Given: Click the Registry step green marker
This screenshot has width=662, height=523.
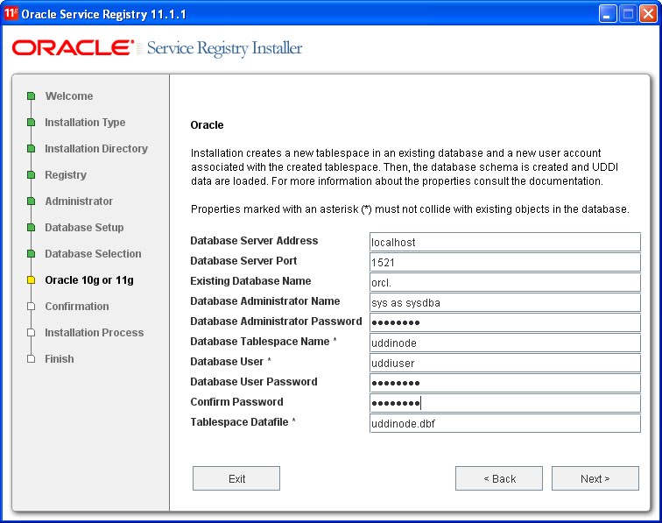Looking at the screenshot, I should (31, 174).
